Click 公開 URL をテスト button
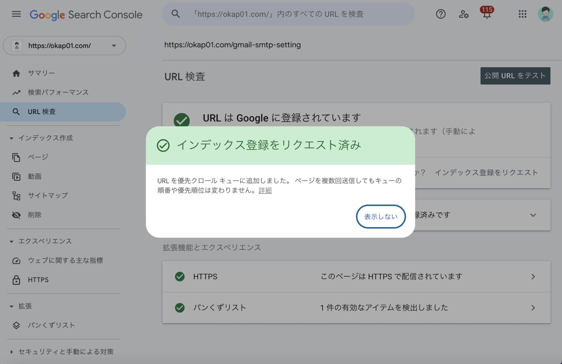Image resolution: width=562 pixels, height=364 pixels. pyautogui.click(x=515, y=76)
